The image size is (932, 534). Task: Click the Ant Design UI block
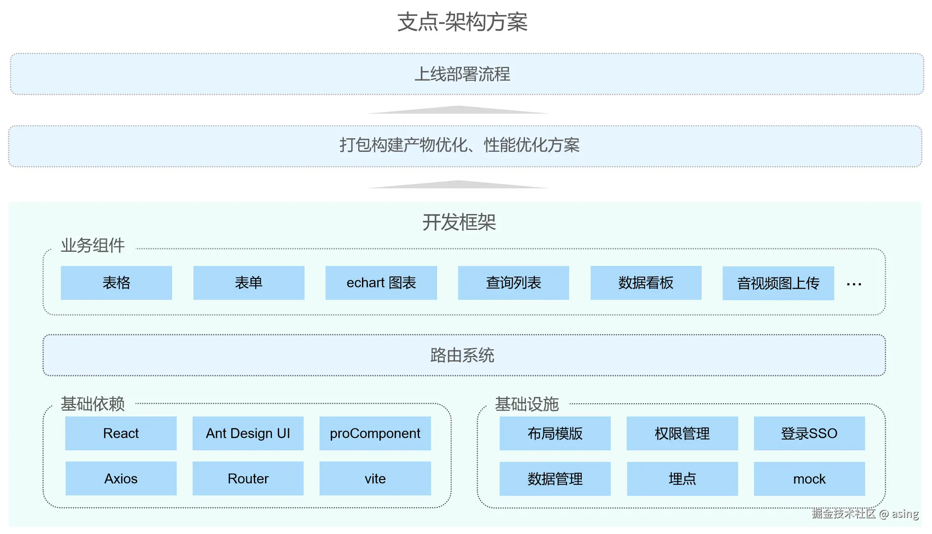coord(248,433)
